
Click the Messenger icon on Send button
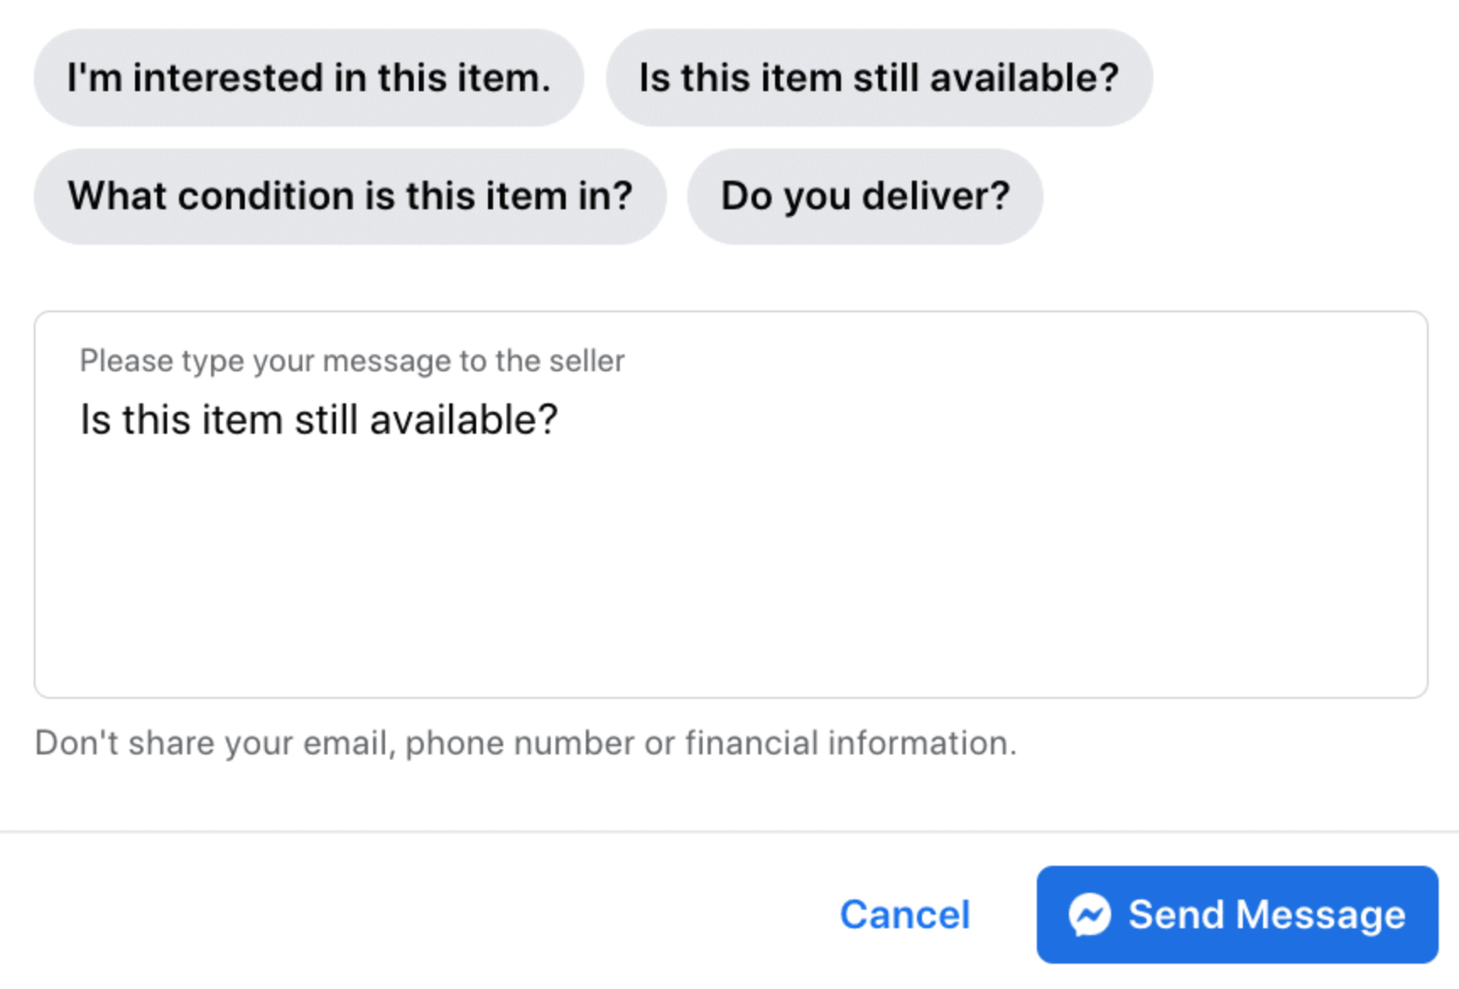pyautogui.click(x=1089, y=915)
